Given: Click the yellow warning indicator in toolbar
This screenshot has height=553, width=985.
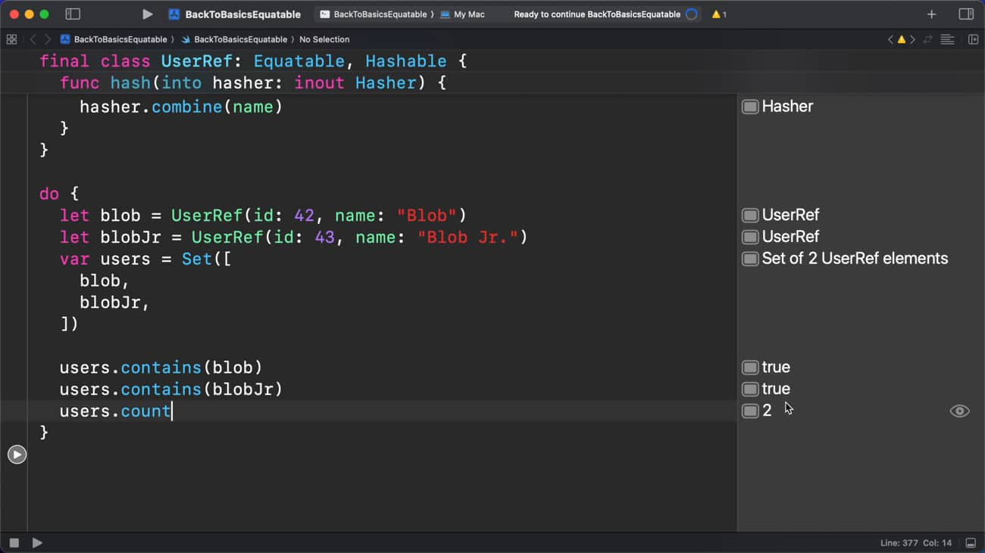Looking at the screenshot, I should coord(718,14).
